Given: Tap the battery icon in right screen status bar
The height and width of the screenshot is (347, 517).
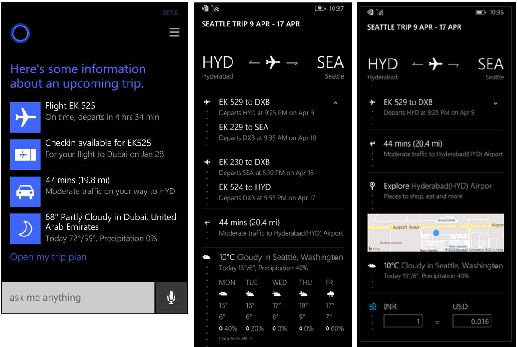Looking at the screenshot, I should 481,13.
